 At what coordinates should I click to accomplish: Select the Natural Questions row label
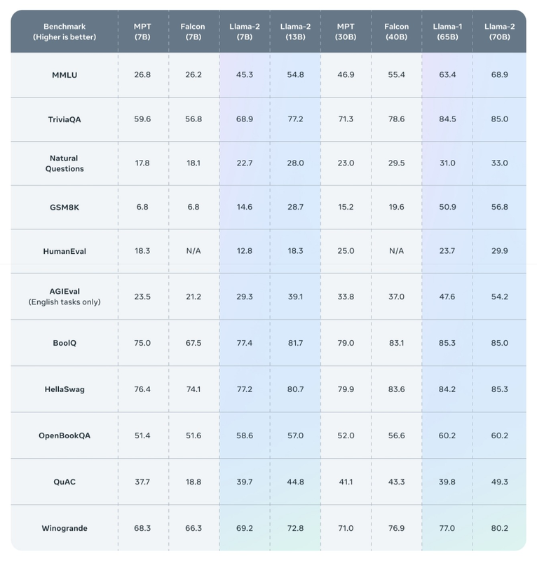click(x=64, y=163)
